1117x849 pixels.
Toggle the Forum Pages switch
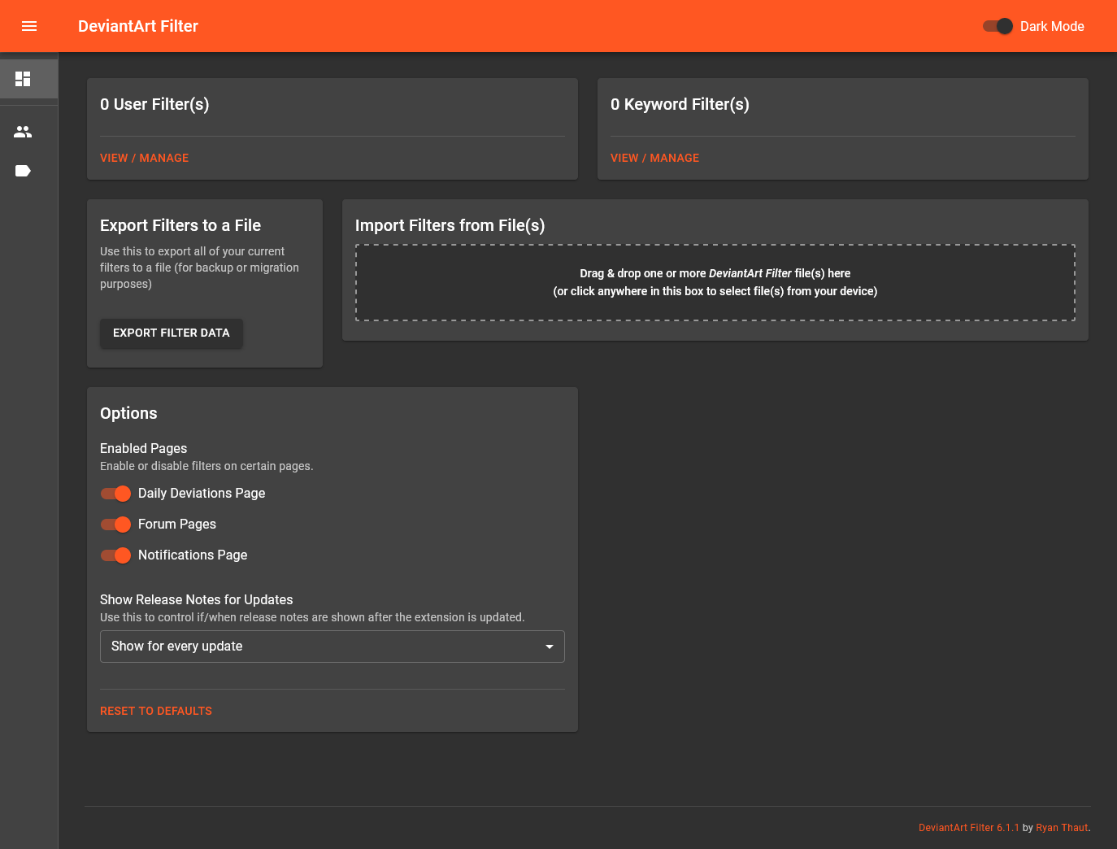click(115, 525)
